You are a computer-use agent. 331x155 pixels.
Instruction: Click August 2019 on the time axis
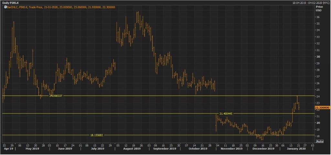(132, 149)
